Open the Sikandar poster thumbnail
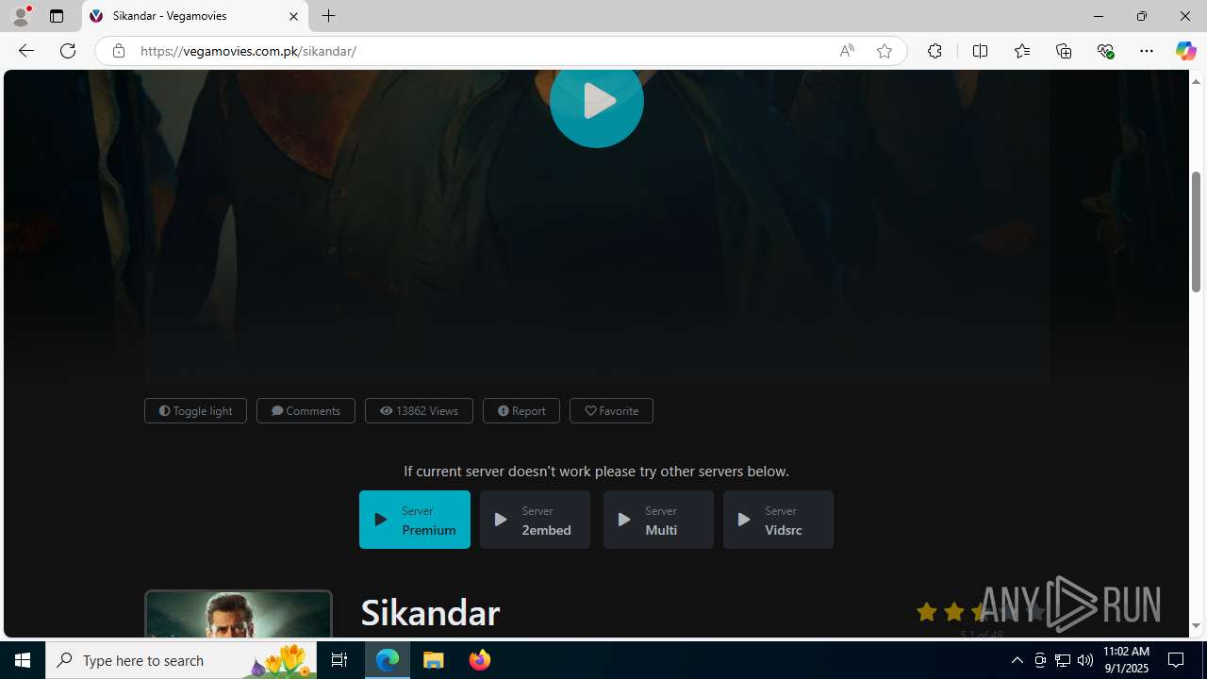This screenshot has width=1207, height=679. [x=239, y=614]
